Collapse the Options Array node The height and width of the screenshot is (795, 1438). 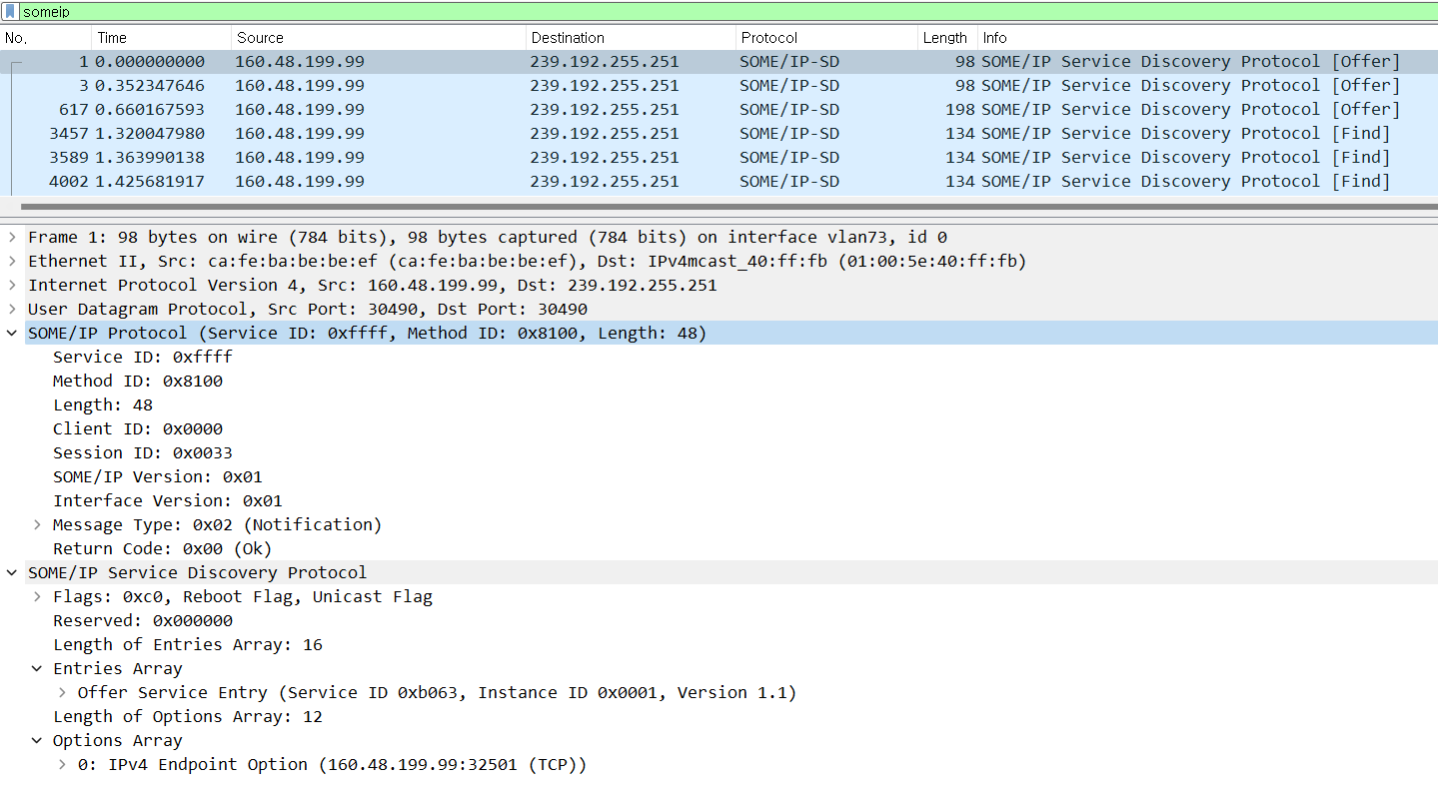click(x=37, y=741)
